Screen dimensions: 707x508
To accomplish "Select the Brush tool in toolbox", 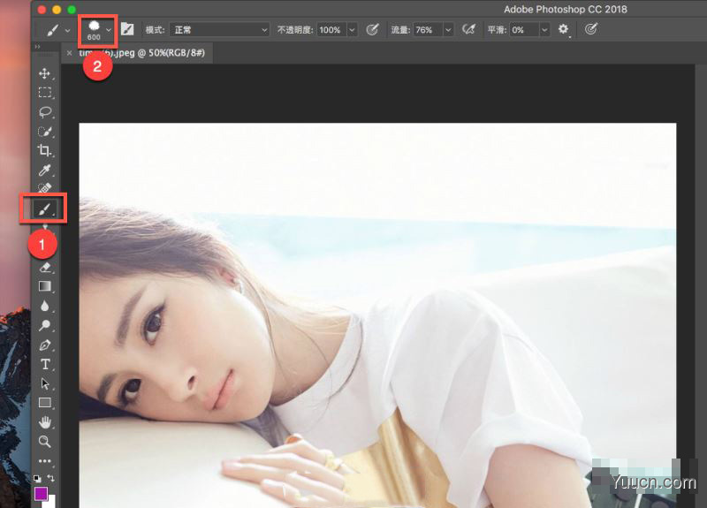I will click(44, 209).
